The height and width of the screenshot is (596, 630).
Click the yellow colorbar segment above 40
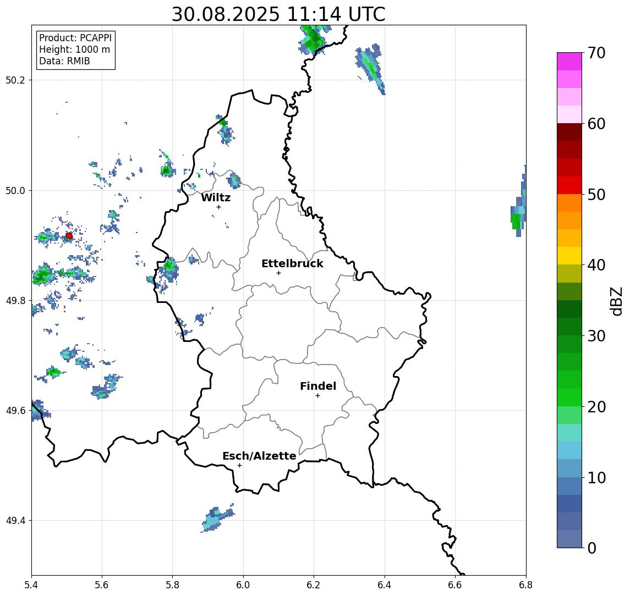coord(569,256)
